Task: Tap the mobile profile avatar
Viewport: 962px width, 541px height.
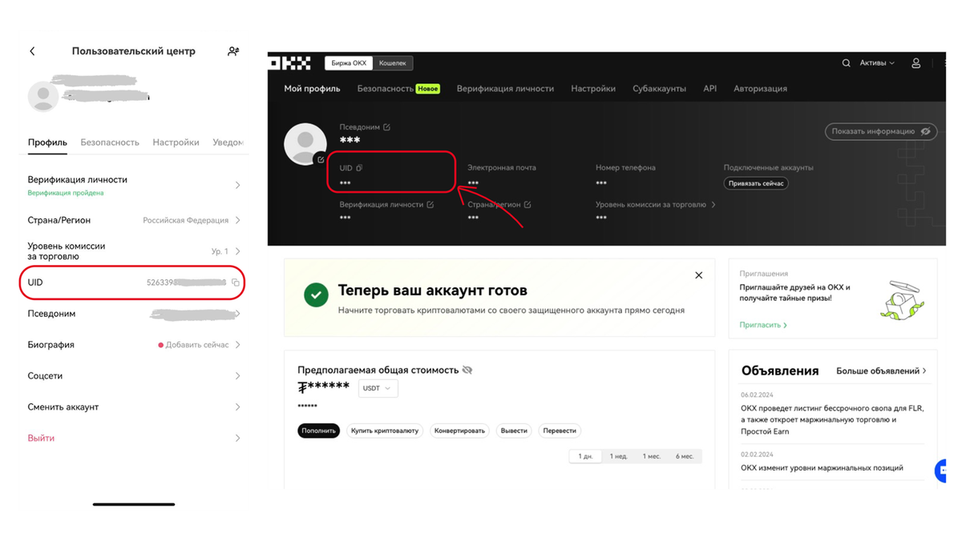Action: [43, 96]
